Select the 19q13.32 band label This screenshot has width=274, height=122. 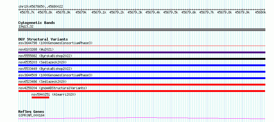click(x=26, y=27)
